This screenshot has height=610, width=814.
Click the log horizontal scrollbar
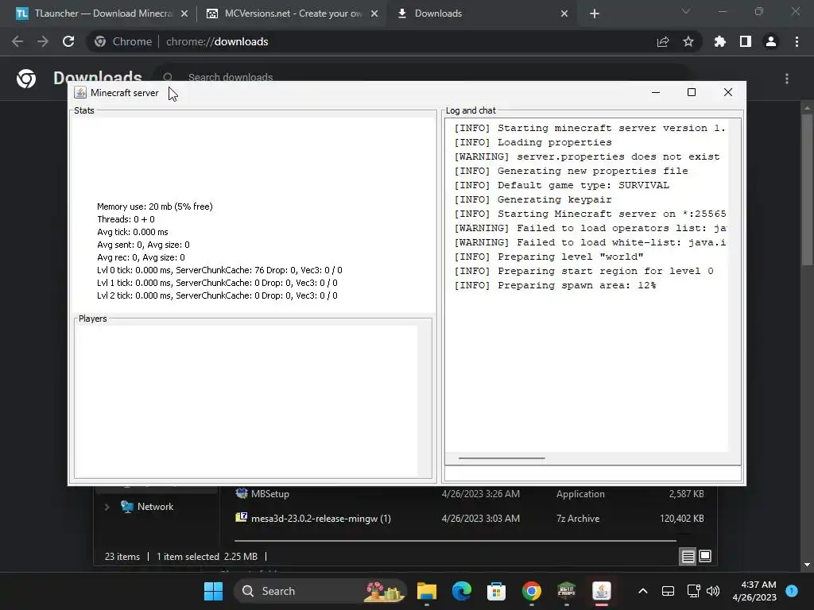tap(502, 458)
